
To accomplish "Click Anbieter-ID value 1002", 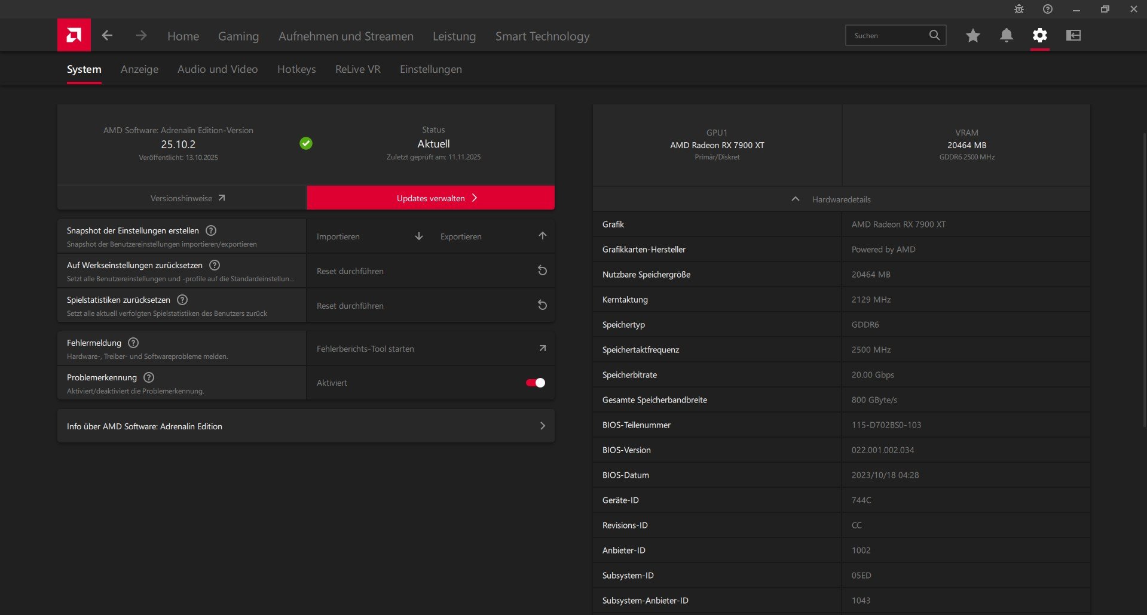I will tap(861, 551).
